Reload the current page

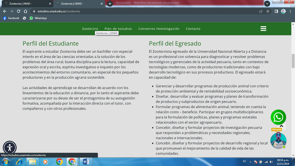click(19, 11)
